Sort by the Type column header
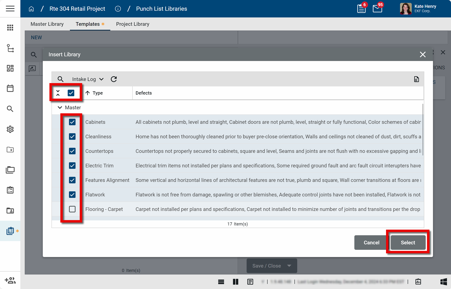Screen dimensions: 451x289 [97, 93]
